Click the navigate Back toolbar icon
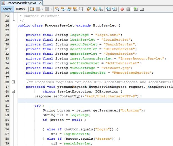 pos(38,9)
